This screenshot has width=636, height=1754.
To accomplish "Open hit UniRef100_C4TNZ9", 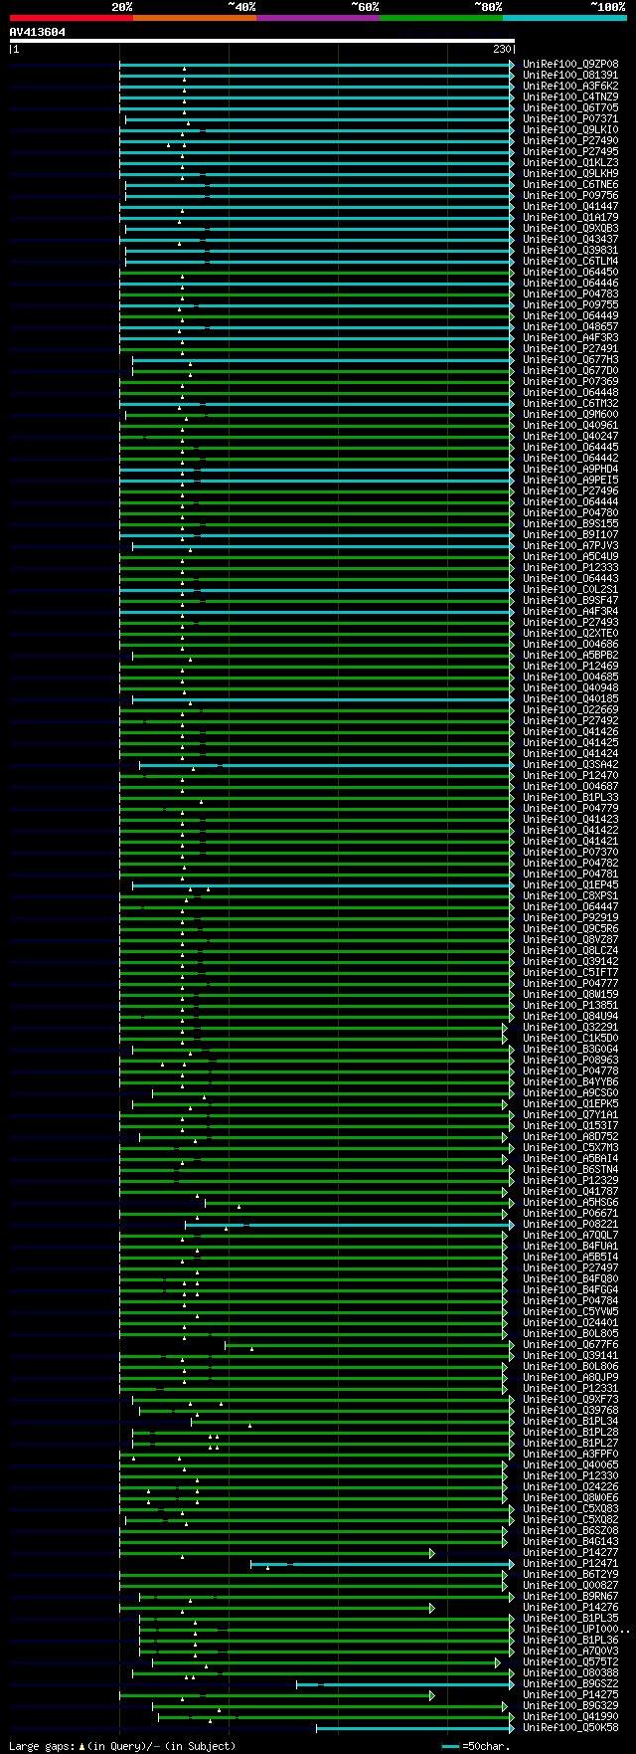I will 570,97.
